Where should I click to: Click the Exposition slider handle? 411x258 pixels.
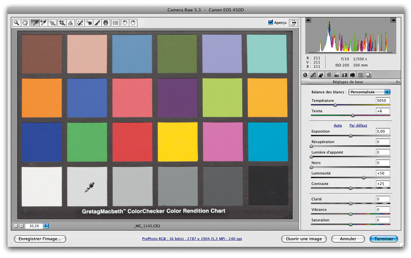coord(351,136)
